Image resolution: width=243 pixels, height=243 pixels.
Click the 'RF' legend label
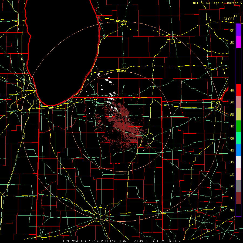pyautogui.click(x=232, y=30)
